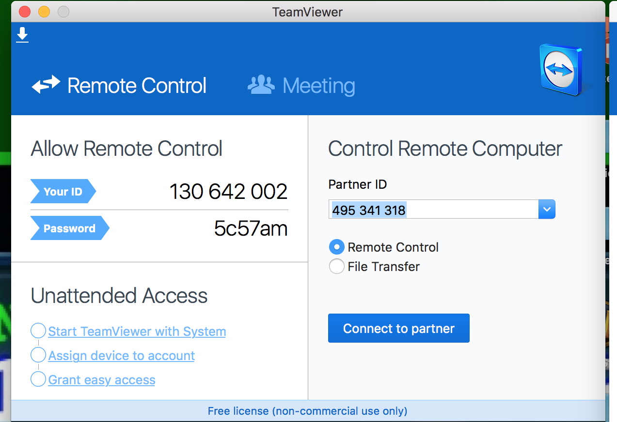
Task: Click the Unattended Access heading
Action: pos(119,296)
